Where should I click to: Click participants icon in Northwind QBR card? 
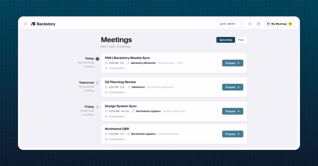106,139
